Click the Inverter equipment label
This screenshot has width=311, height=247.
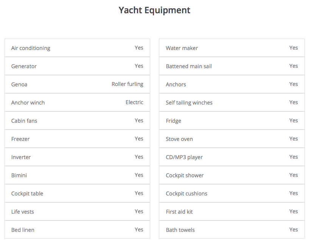tap(21, 157)
